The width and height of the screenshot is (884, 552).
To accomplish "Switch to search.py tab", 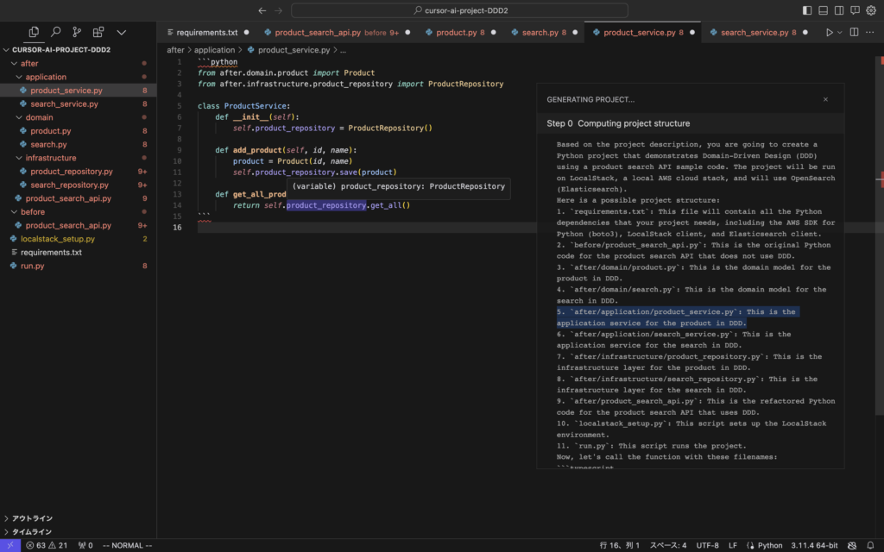I will [544, 33].
